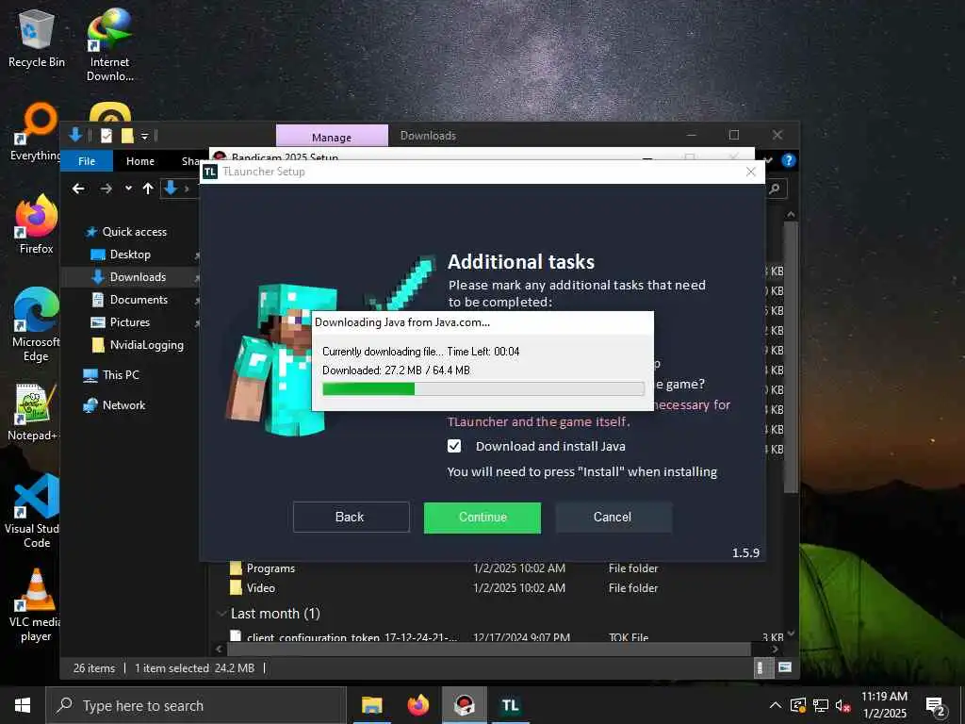Open VLC media player desktop shortcut

pos(36,605)
